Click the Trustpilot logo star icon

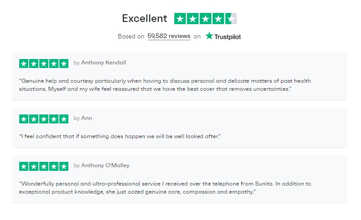pyautogui.click(x=209, y=36)
